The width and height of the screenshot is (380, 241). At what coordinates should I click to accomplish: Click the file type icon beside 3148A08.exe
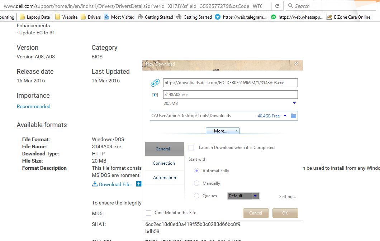tap(155, 95)
